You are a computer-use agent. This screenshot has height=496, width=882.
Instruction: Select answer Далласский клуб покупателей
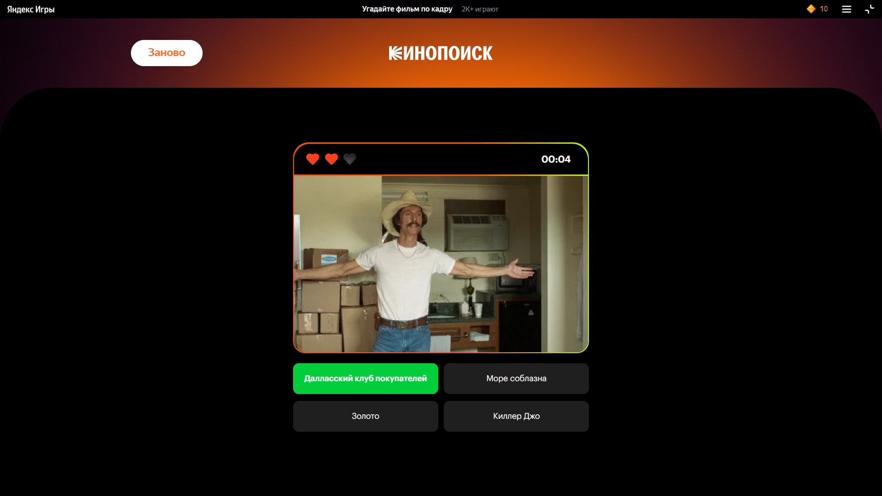pyautogui.click(x=365, y=378)
